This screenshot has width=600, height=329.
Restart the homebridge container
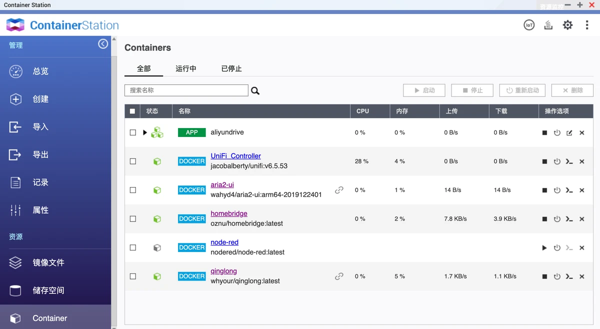pos(557,219)
